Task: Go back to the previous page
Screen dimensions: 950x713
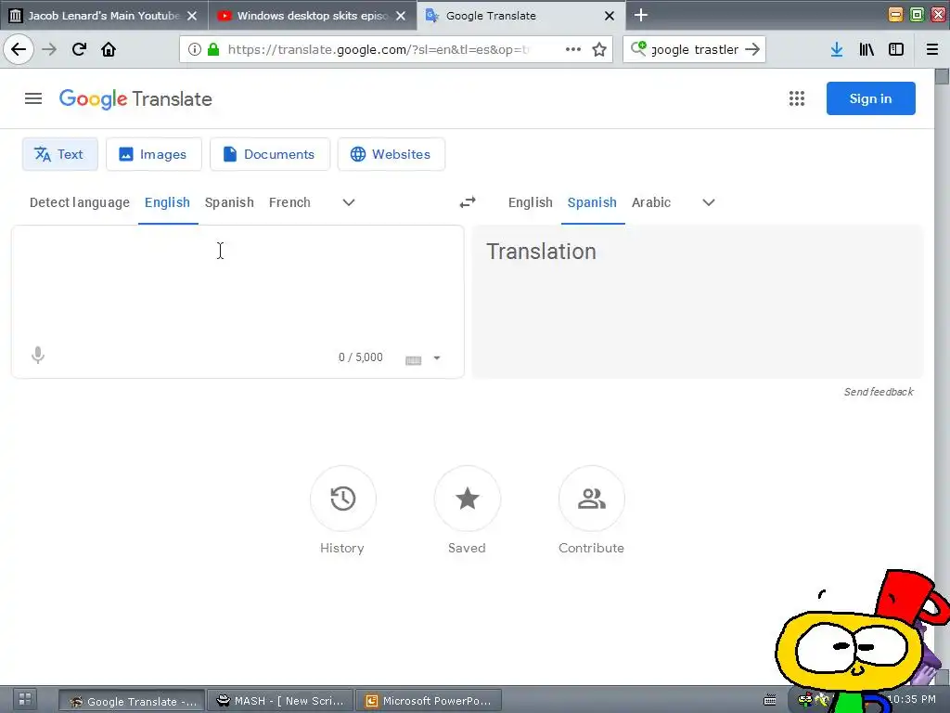Action: pos(19,49)
